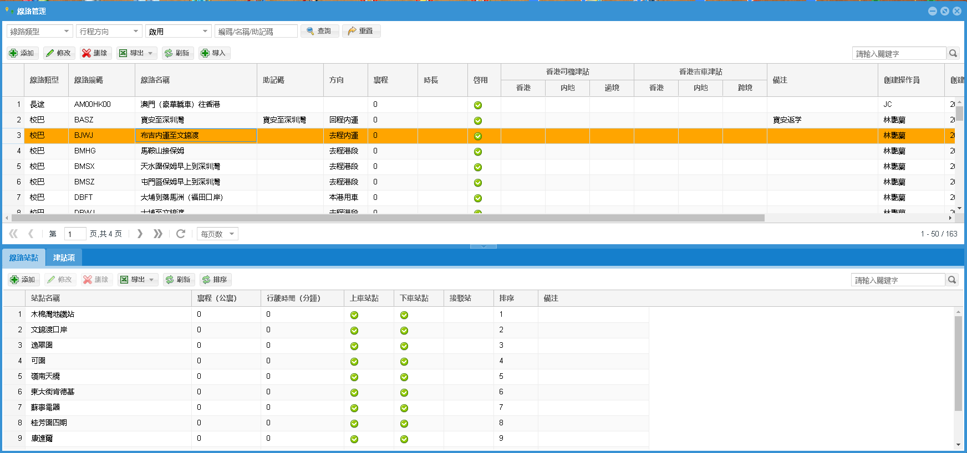This screenshot has height=453, width=967.
Task: Open the 行程方向 dropdown filter
Action: click(109, 32)
